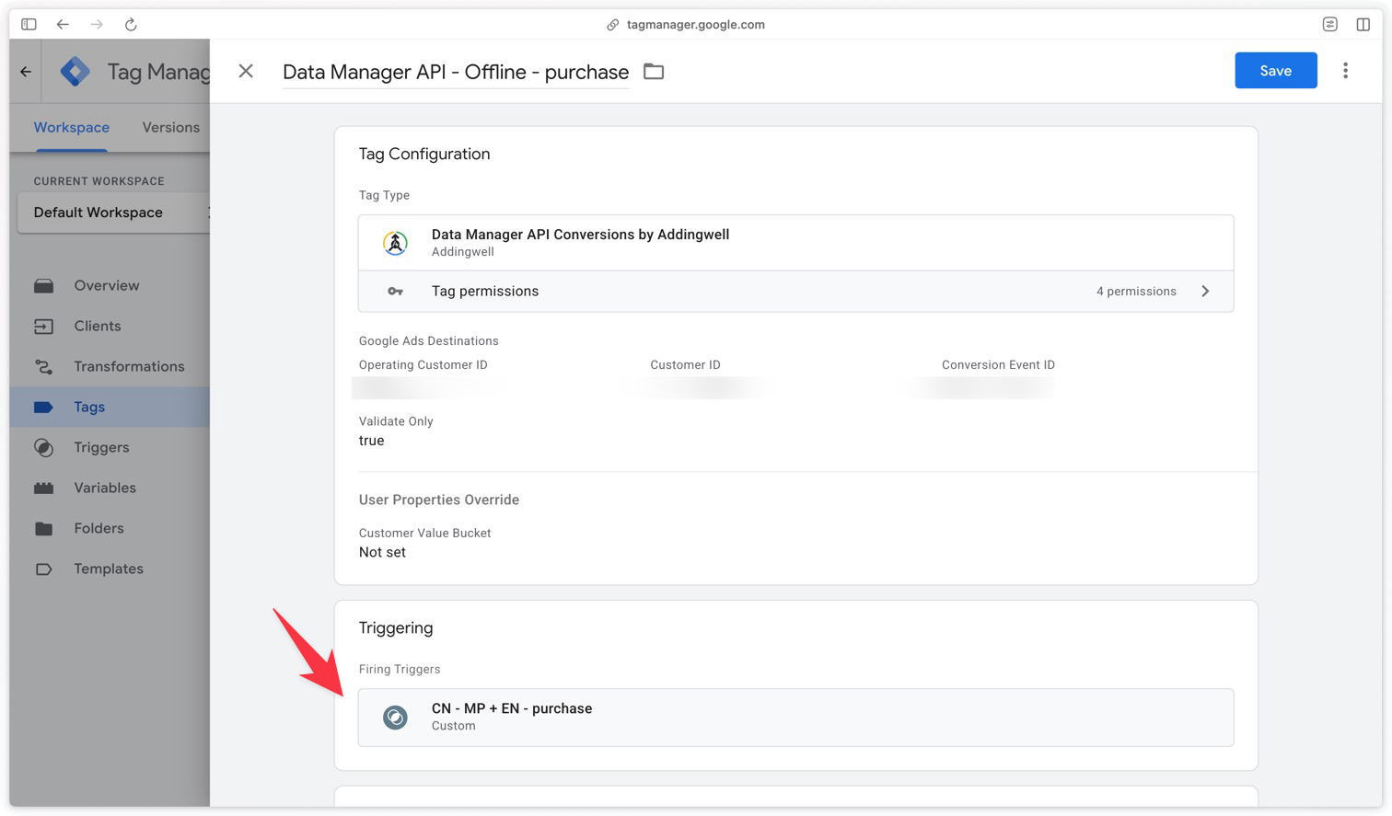Click the tagmanager.google.com address bar
This screenshot has width=1392, height=816.
pyautogui.click(x=686, y=25)
